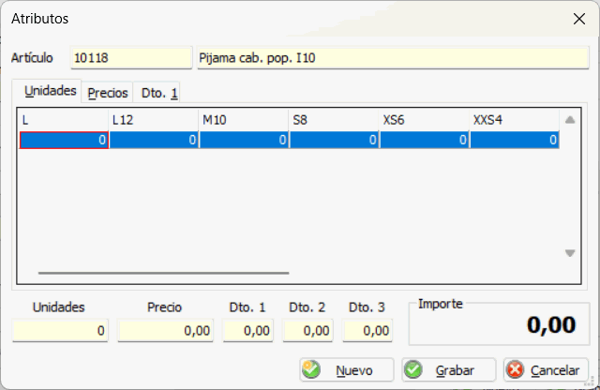Click the green check icon on Grabar

pyautogui.click(x=413, y=369)
